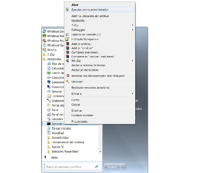The width and height of the screenshot is (201, 173).
Task: Click WinRAR icon beside Compress to "cmd.rar" and email
Action: tap(67, 56)
